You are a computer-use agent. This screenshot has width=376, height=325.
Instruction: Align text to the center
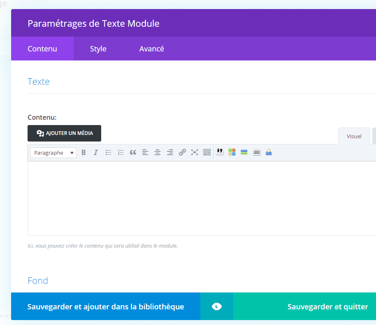coord(158,152)
